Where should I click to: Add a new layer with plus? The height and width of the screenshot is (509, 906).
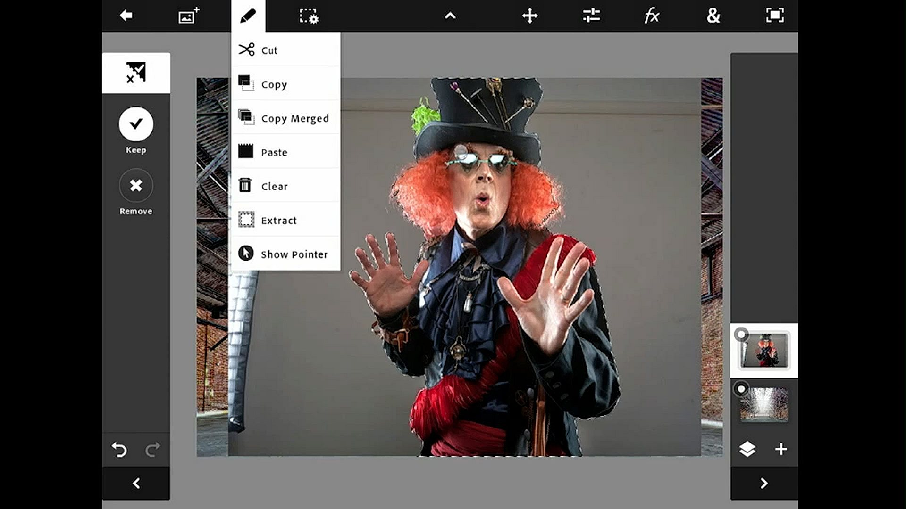pyautogui.click(x=781, y=449)
